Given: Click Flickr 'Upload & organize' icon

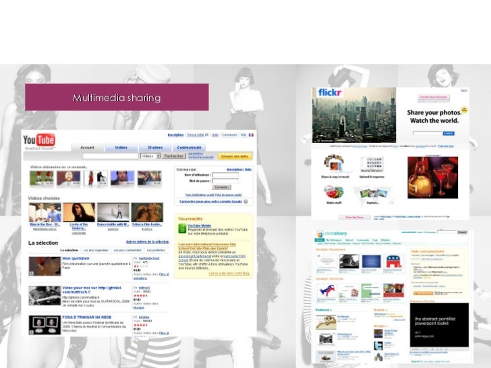Looking at the screenshot, I should 372,164.
